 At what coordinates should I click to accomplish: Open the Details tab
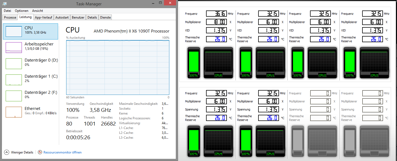(92, 17)
